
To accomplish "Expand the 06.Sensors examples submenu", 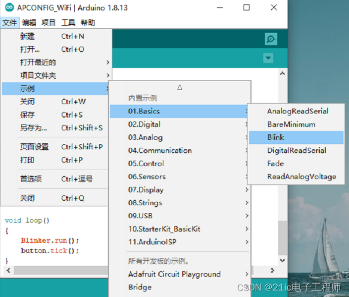I will coord(179,177).
